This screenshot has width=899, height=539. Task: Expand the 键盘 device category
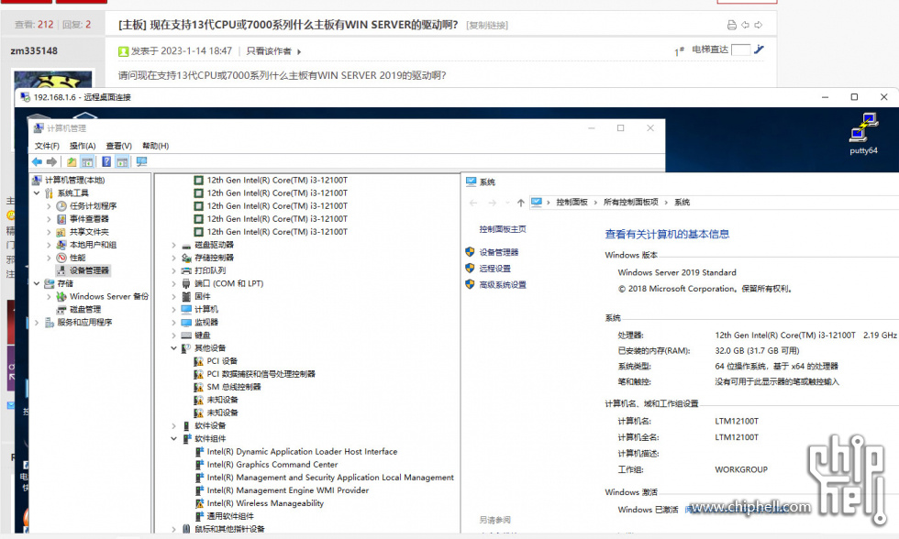point(173,335)
